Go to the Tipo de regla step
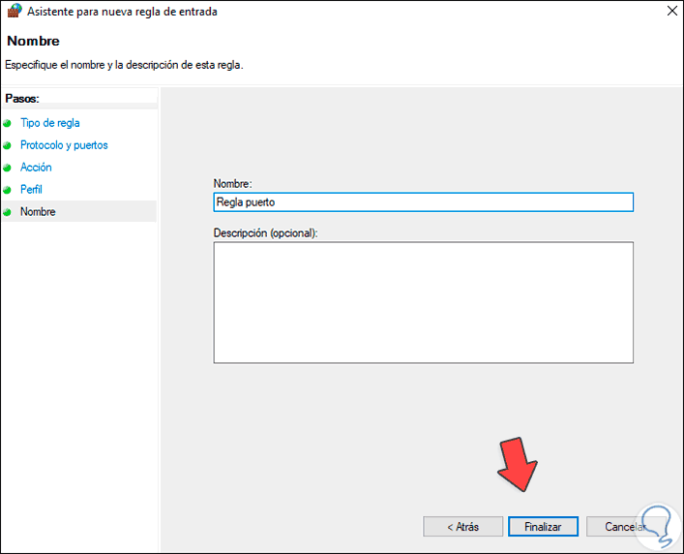The width and height of the screenshot is (684, 554). coord(50,123)
